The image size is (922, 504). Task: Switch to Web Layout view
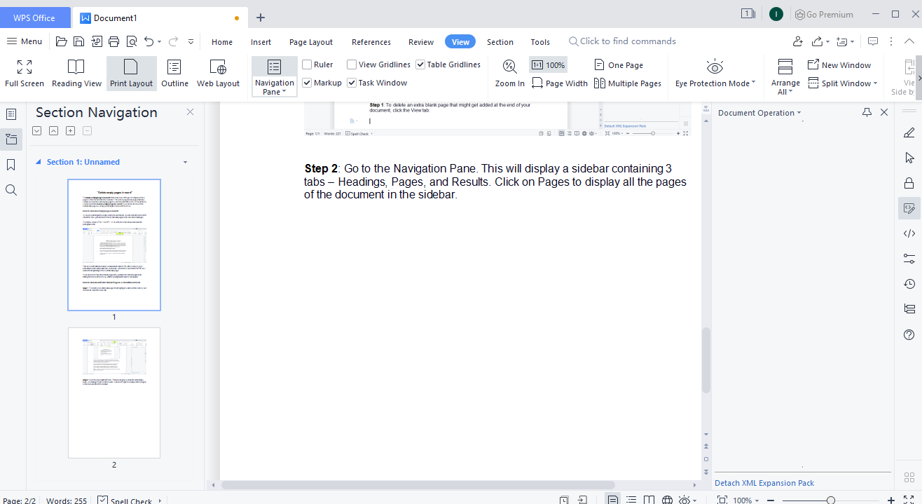click(218, 72)
